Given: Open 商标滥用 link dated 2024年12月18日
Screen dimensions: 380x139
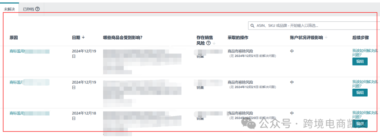Looking at the screenshot, I should coord(17,113).
